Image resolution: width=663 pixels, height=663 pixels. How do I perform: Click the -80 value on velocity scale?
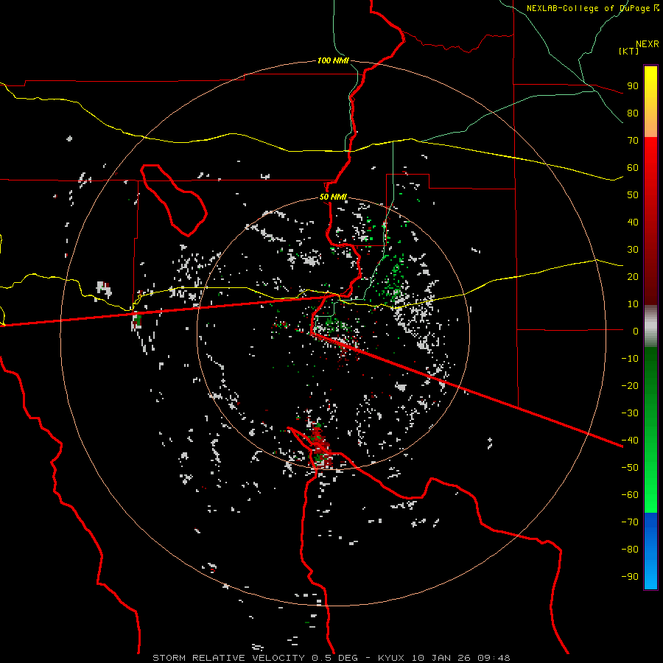tap(630, 550)
